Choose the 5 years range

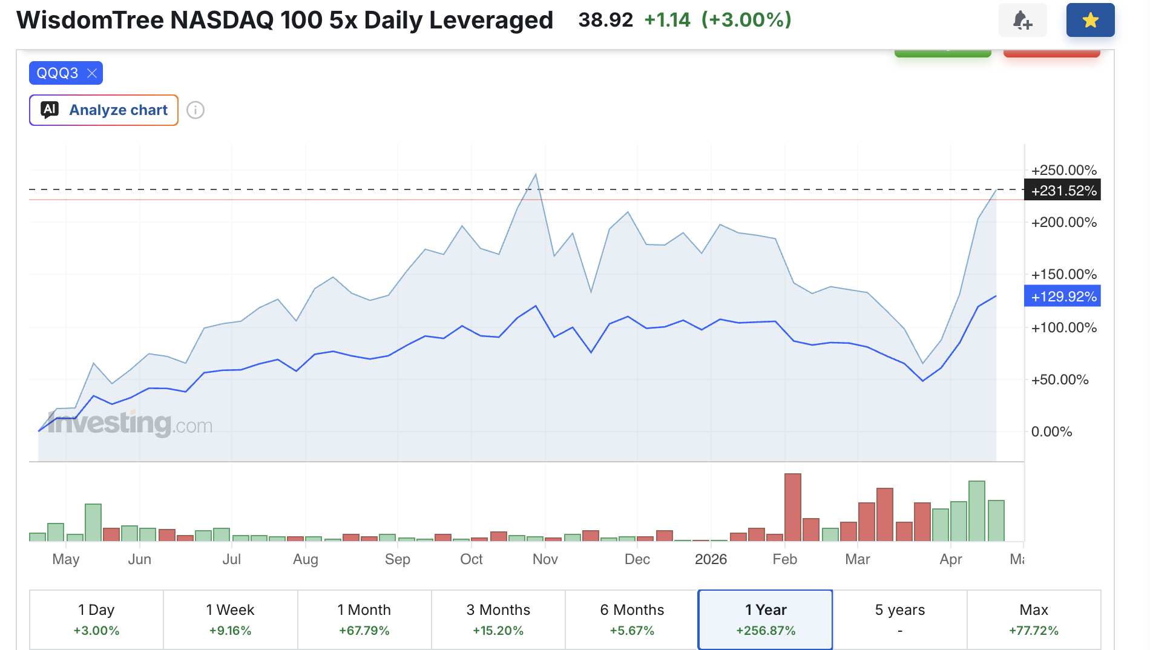pyautogui.click(x=900, y=620)
